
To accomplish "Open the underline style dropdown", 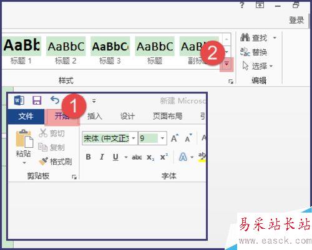I will tap(126, 157).
